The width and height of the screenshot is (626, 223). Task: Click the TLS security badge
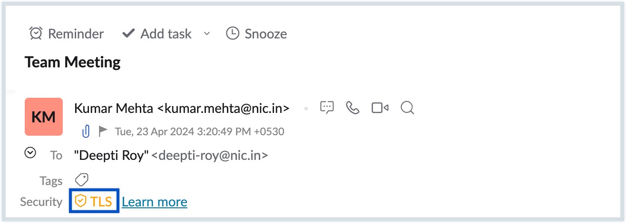tap(94, 202)
